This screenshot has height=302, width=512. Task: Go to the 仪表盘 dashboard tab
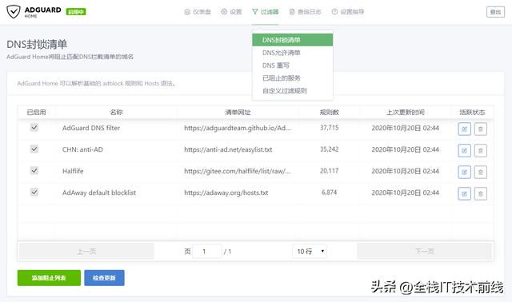click(198, 12)
